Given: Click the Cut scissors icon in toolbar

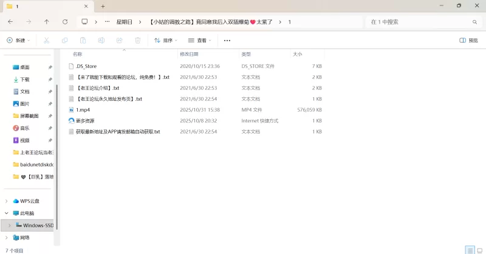Looking at the screenshot, I should 46,41.
